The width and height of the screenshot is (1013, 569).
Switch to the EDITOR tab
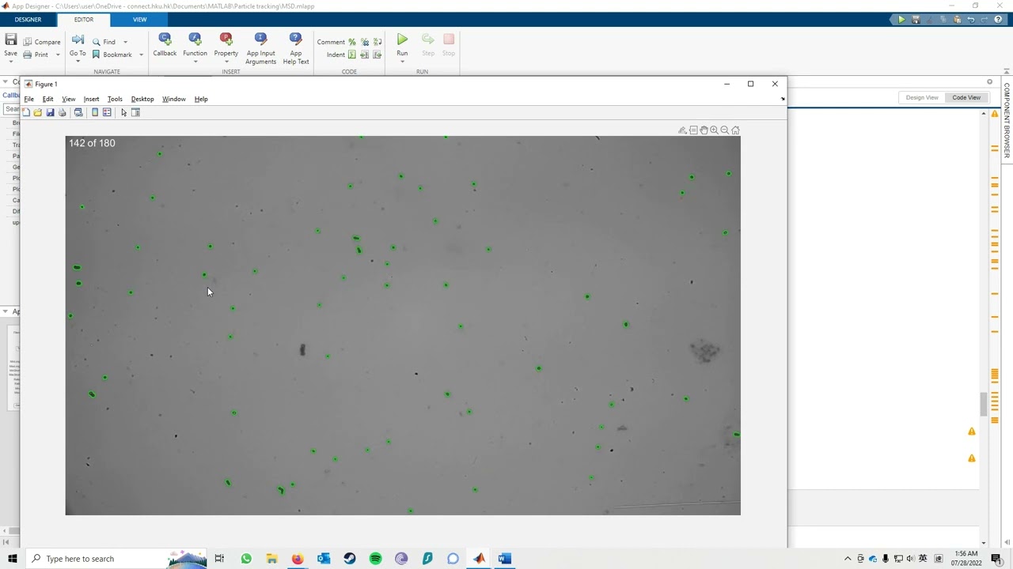83,19
